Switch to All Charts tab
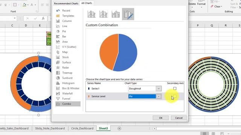This screenshot has width=241, height=135. (x=87, y=3)
